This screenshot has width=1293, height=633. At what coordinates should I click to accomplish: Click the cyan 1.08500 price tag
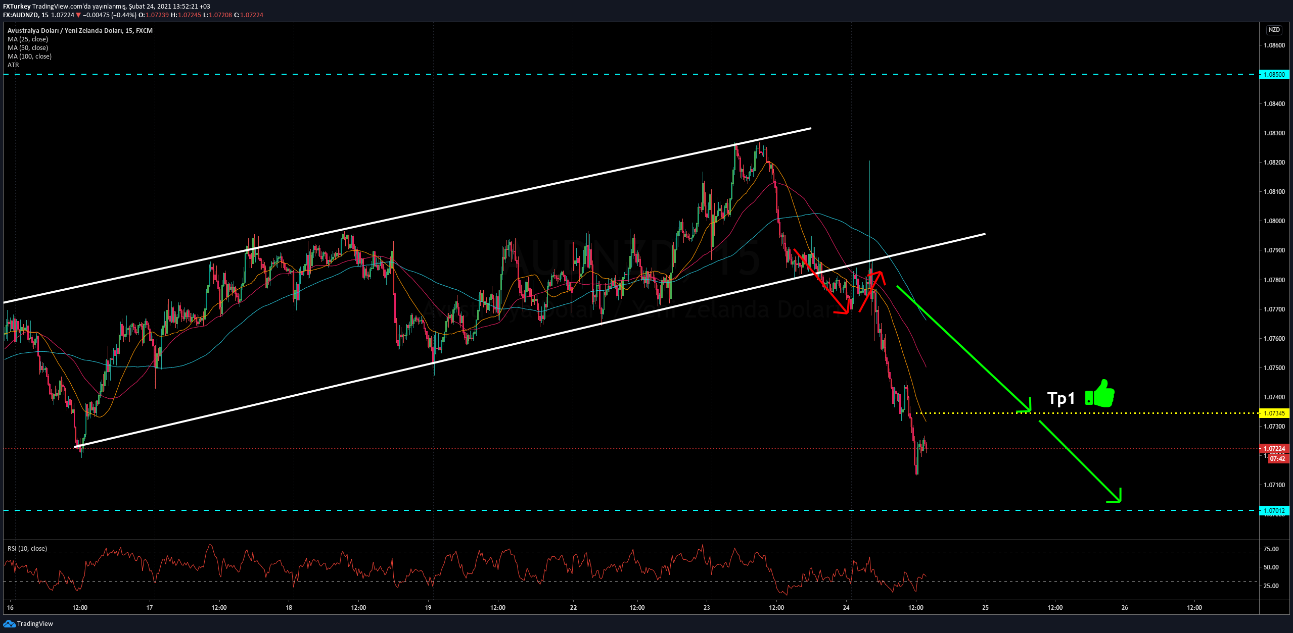1274,74
